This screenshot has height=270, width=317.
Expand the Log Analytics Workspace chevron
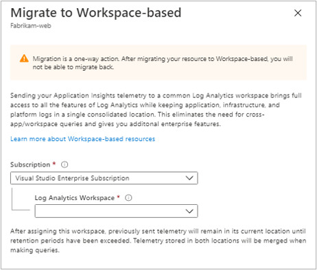point(189,211)
